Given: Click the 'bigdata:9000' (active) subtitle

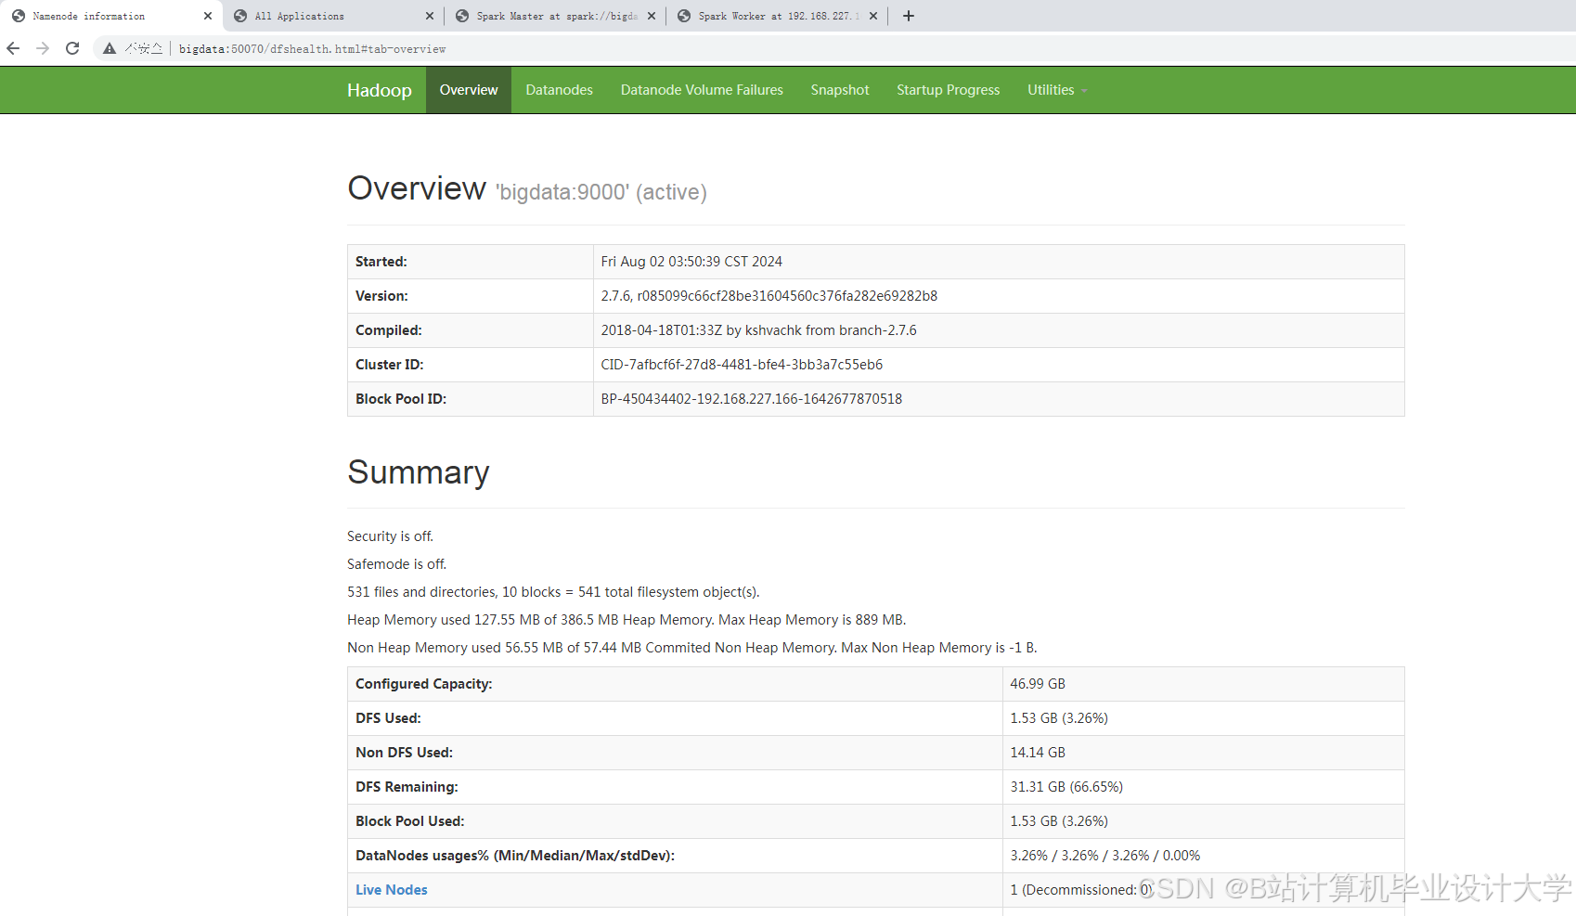Looking at the screenshot, I should pos(601,192).
